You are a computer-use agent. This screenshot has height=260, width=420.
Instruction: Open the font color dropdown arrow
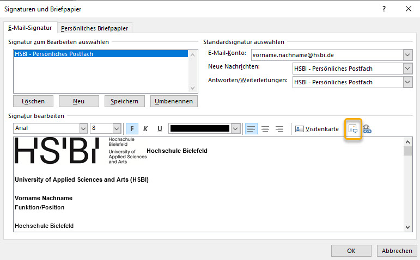235,129
